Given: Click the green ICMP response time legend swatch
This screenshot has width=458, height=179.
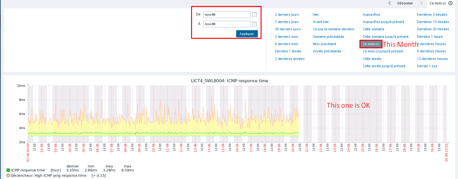Looking at the screenshot, I should 8,170.
